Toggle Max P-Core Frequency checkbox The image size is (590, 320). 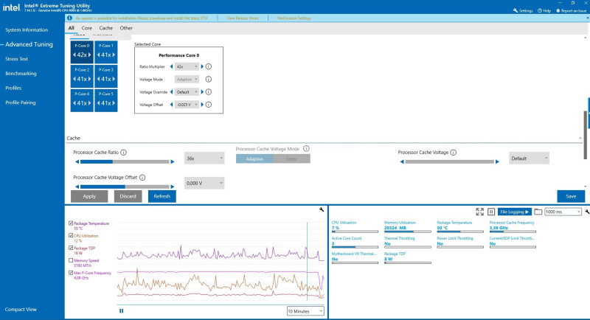pyautogui.click(x=71, y=273)
